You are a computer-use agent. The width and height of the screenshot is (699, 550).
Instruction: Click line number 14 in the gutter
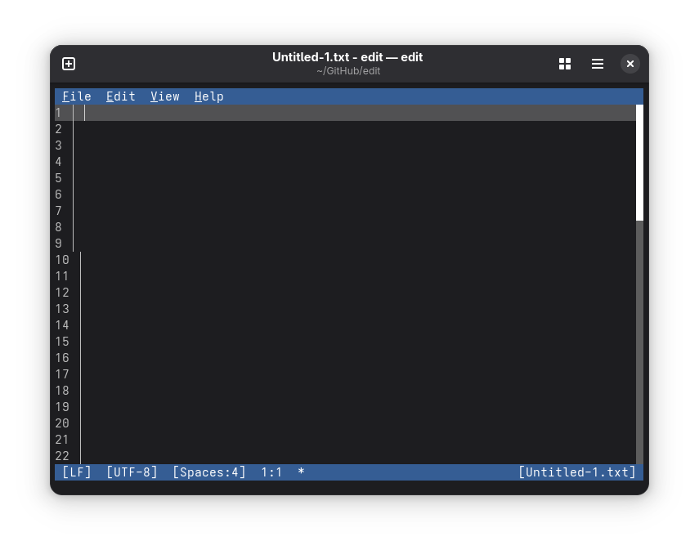[x=62, y=325]
